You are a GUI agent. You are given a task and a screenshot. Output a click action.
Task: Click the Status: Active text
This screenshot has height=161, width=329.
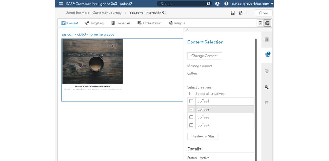coord(198,158)
